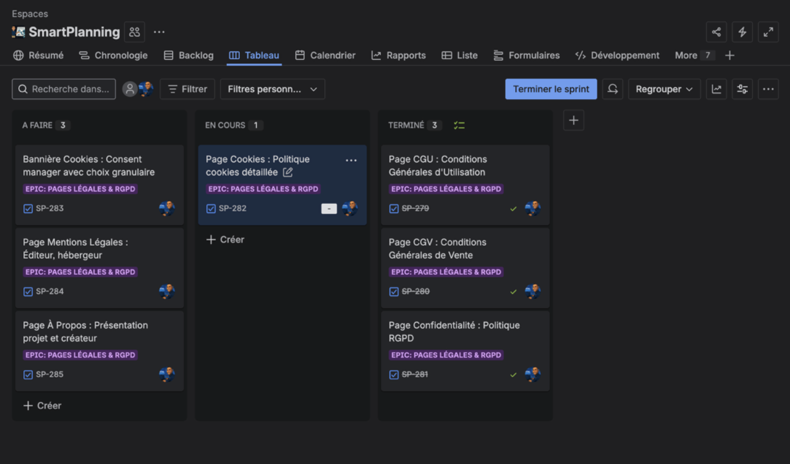
Task: Open the three-dot menu on SP-282 card
Action: point(351,161)
